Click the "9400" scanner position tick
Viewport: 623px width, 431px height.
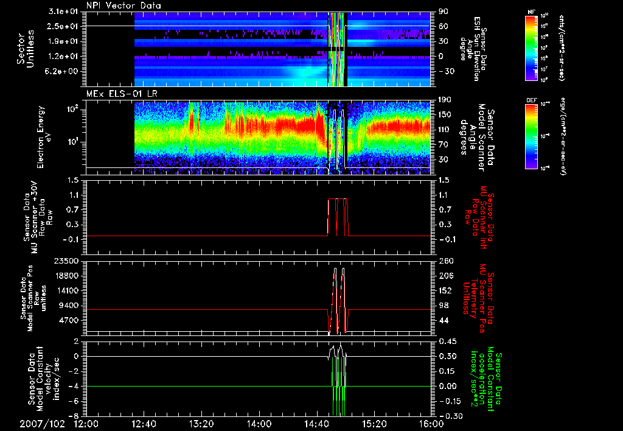(x=68, y=306)
